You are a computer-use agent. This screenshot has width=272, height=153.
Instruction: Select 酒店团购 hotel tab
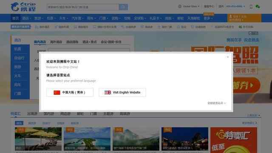pyautogui.click(x=72, y=42)
